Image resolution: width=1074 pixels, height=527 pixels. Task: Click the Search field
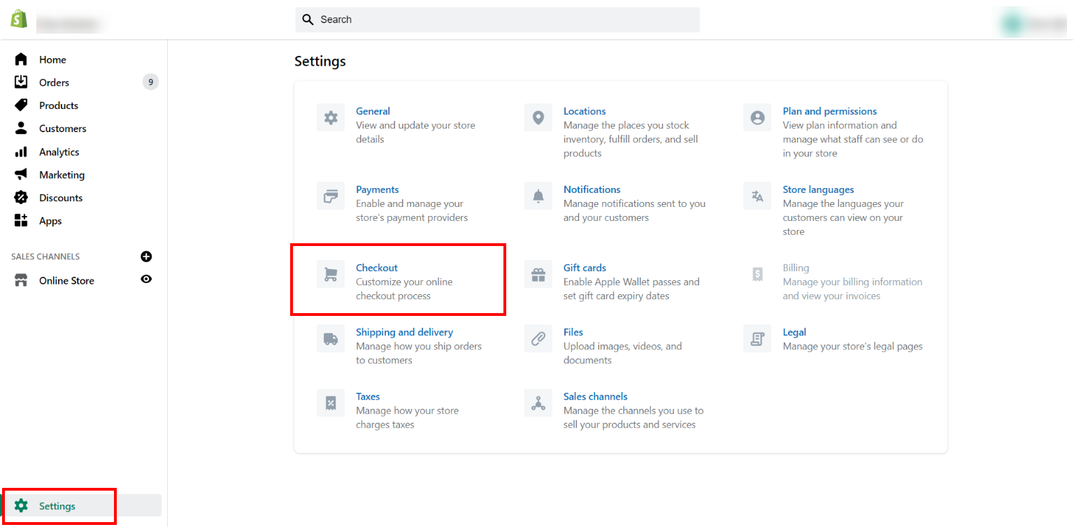(x=496, y=19)
